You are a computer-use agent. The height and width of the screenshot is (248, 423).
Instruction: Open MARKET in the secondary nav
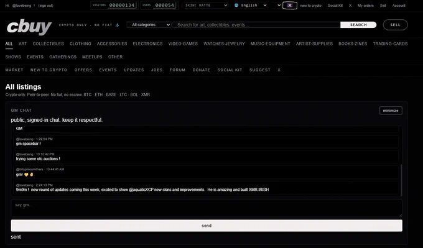pyautogui.click(x=14, y=70)
